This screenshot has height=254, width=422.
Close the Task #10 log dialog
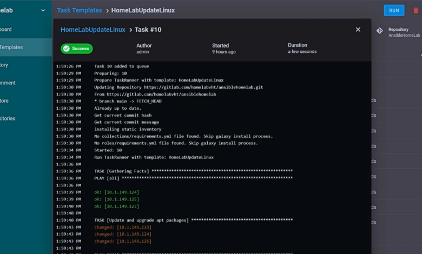(358, 30)
